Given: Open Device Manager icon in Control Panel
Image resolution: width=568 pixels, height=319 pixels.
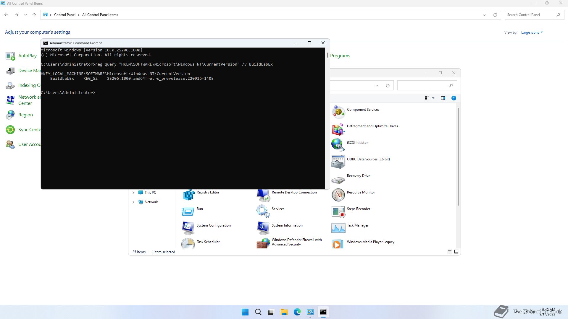Looking at the screenshot, I should pos(10,71).
